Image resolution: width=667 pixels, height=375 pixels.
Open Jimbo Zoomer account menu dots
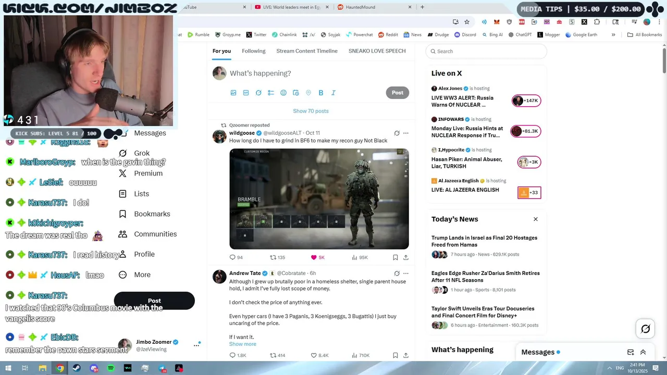coord(196,345)
